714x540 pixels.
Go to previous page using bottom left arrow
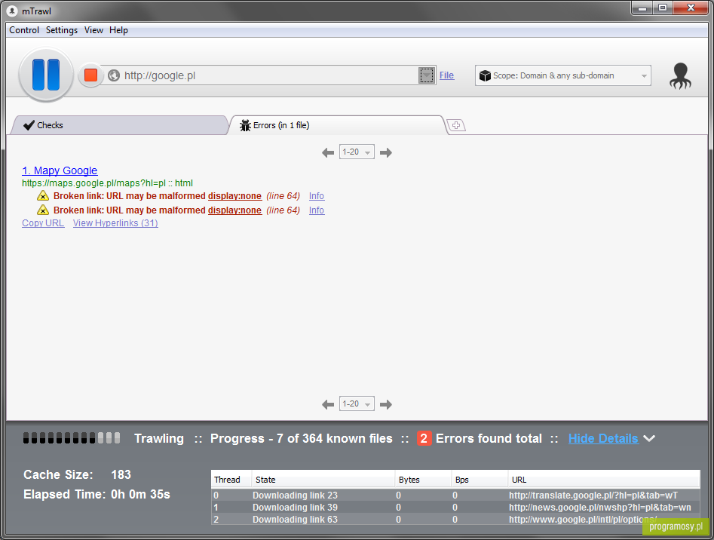coord(328,404)
